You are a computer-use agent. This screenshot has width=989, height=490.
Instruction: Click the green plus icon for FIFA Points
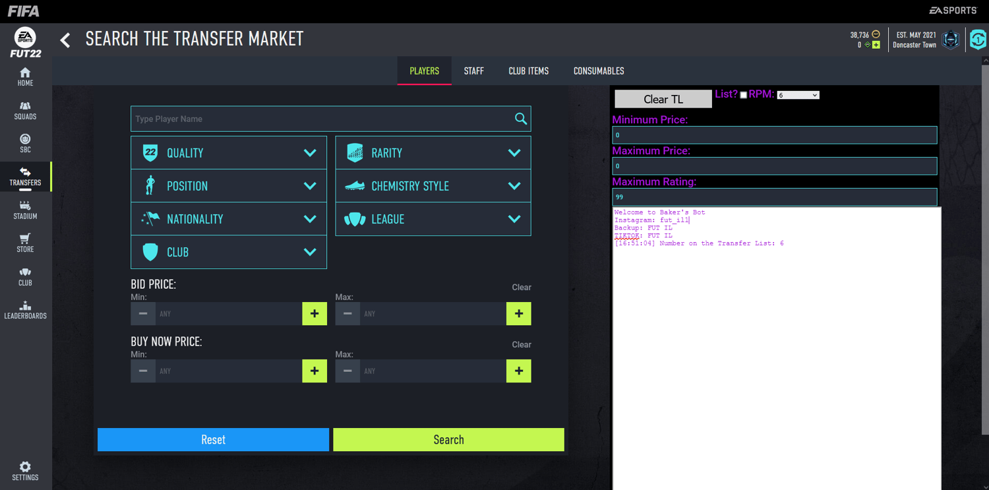tap(876, 45)
